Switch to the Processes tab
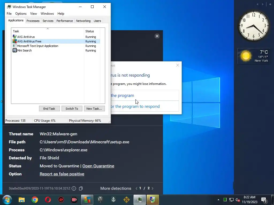 (x=33, y=21)
